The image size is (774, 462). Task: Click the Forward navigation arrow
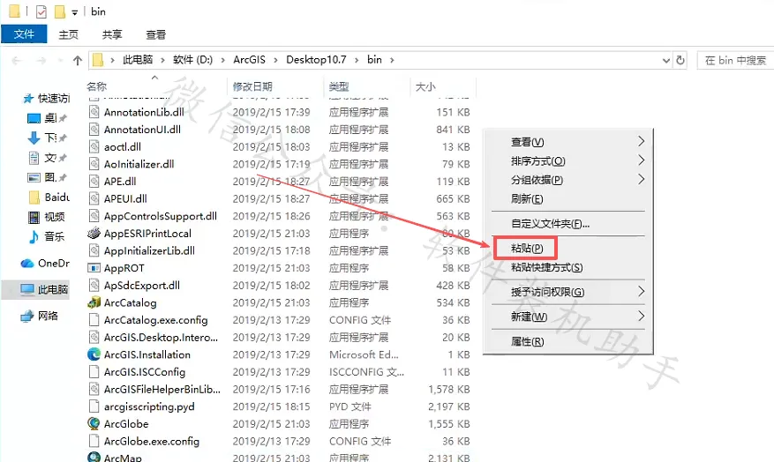pos(41,60)
